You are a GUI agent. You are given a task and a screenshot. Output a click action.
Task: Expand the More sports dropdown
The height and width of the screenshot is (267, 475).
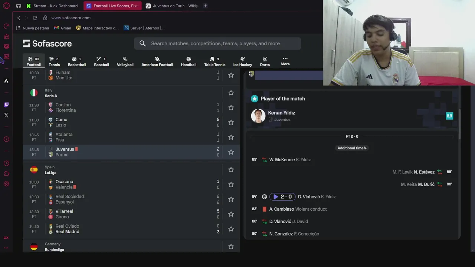coord(285,61)
